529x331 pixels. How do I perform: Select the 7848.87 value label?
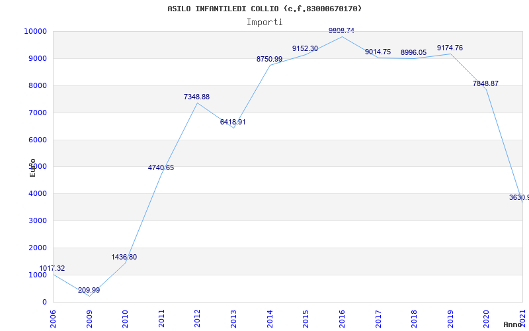[x=485, y=84]
